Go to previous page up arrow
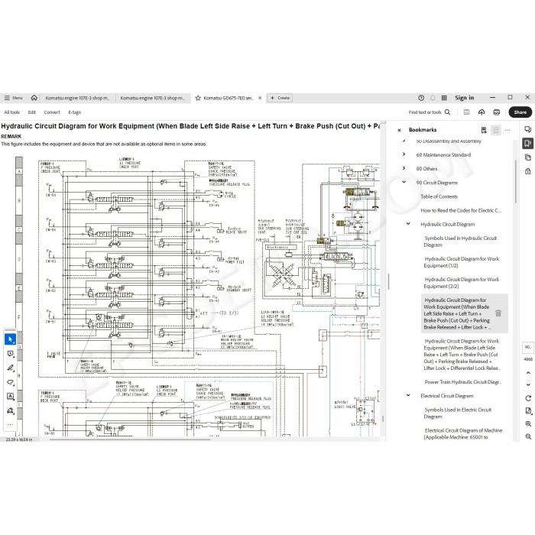Viewport: 535px width, 535px height. point(528,373)
